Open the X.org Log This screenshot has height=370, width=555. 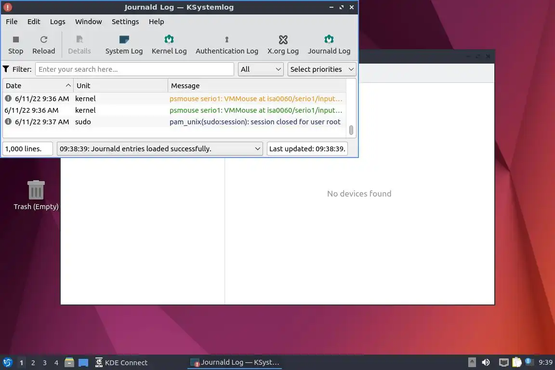(x=283, y=45)
